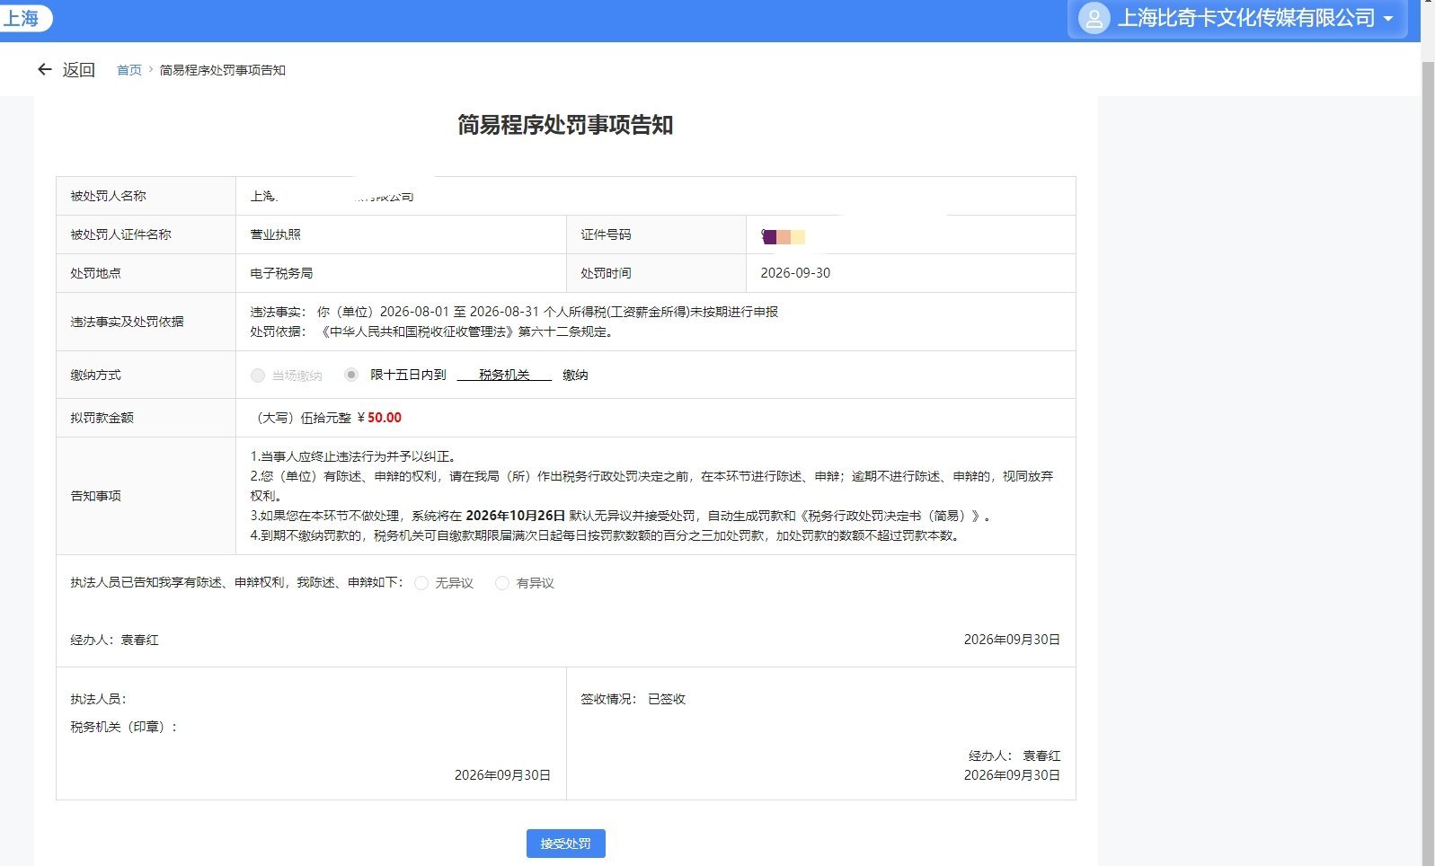Click the page title 简易程序处罚事项告知

(x=565, y=125)
